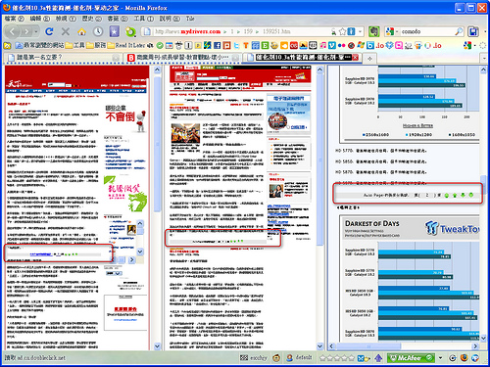The image size is (490, 367).
Task: Click the floppy disk save icon
Action: point(473,31)
